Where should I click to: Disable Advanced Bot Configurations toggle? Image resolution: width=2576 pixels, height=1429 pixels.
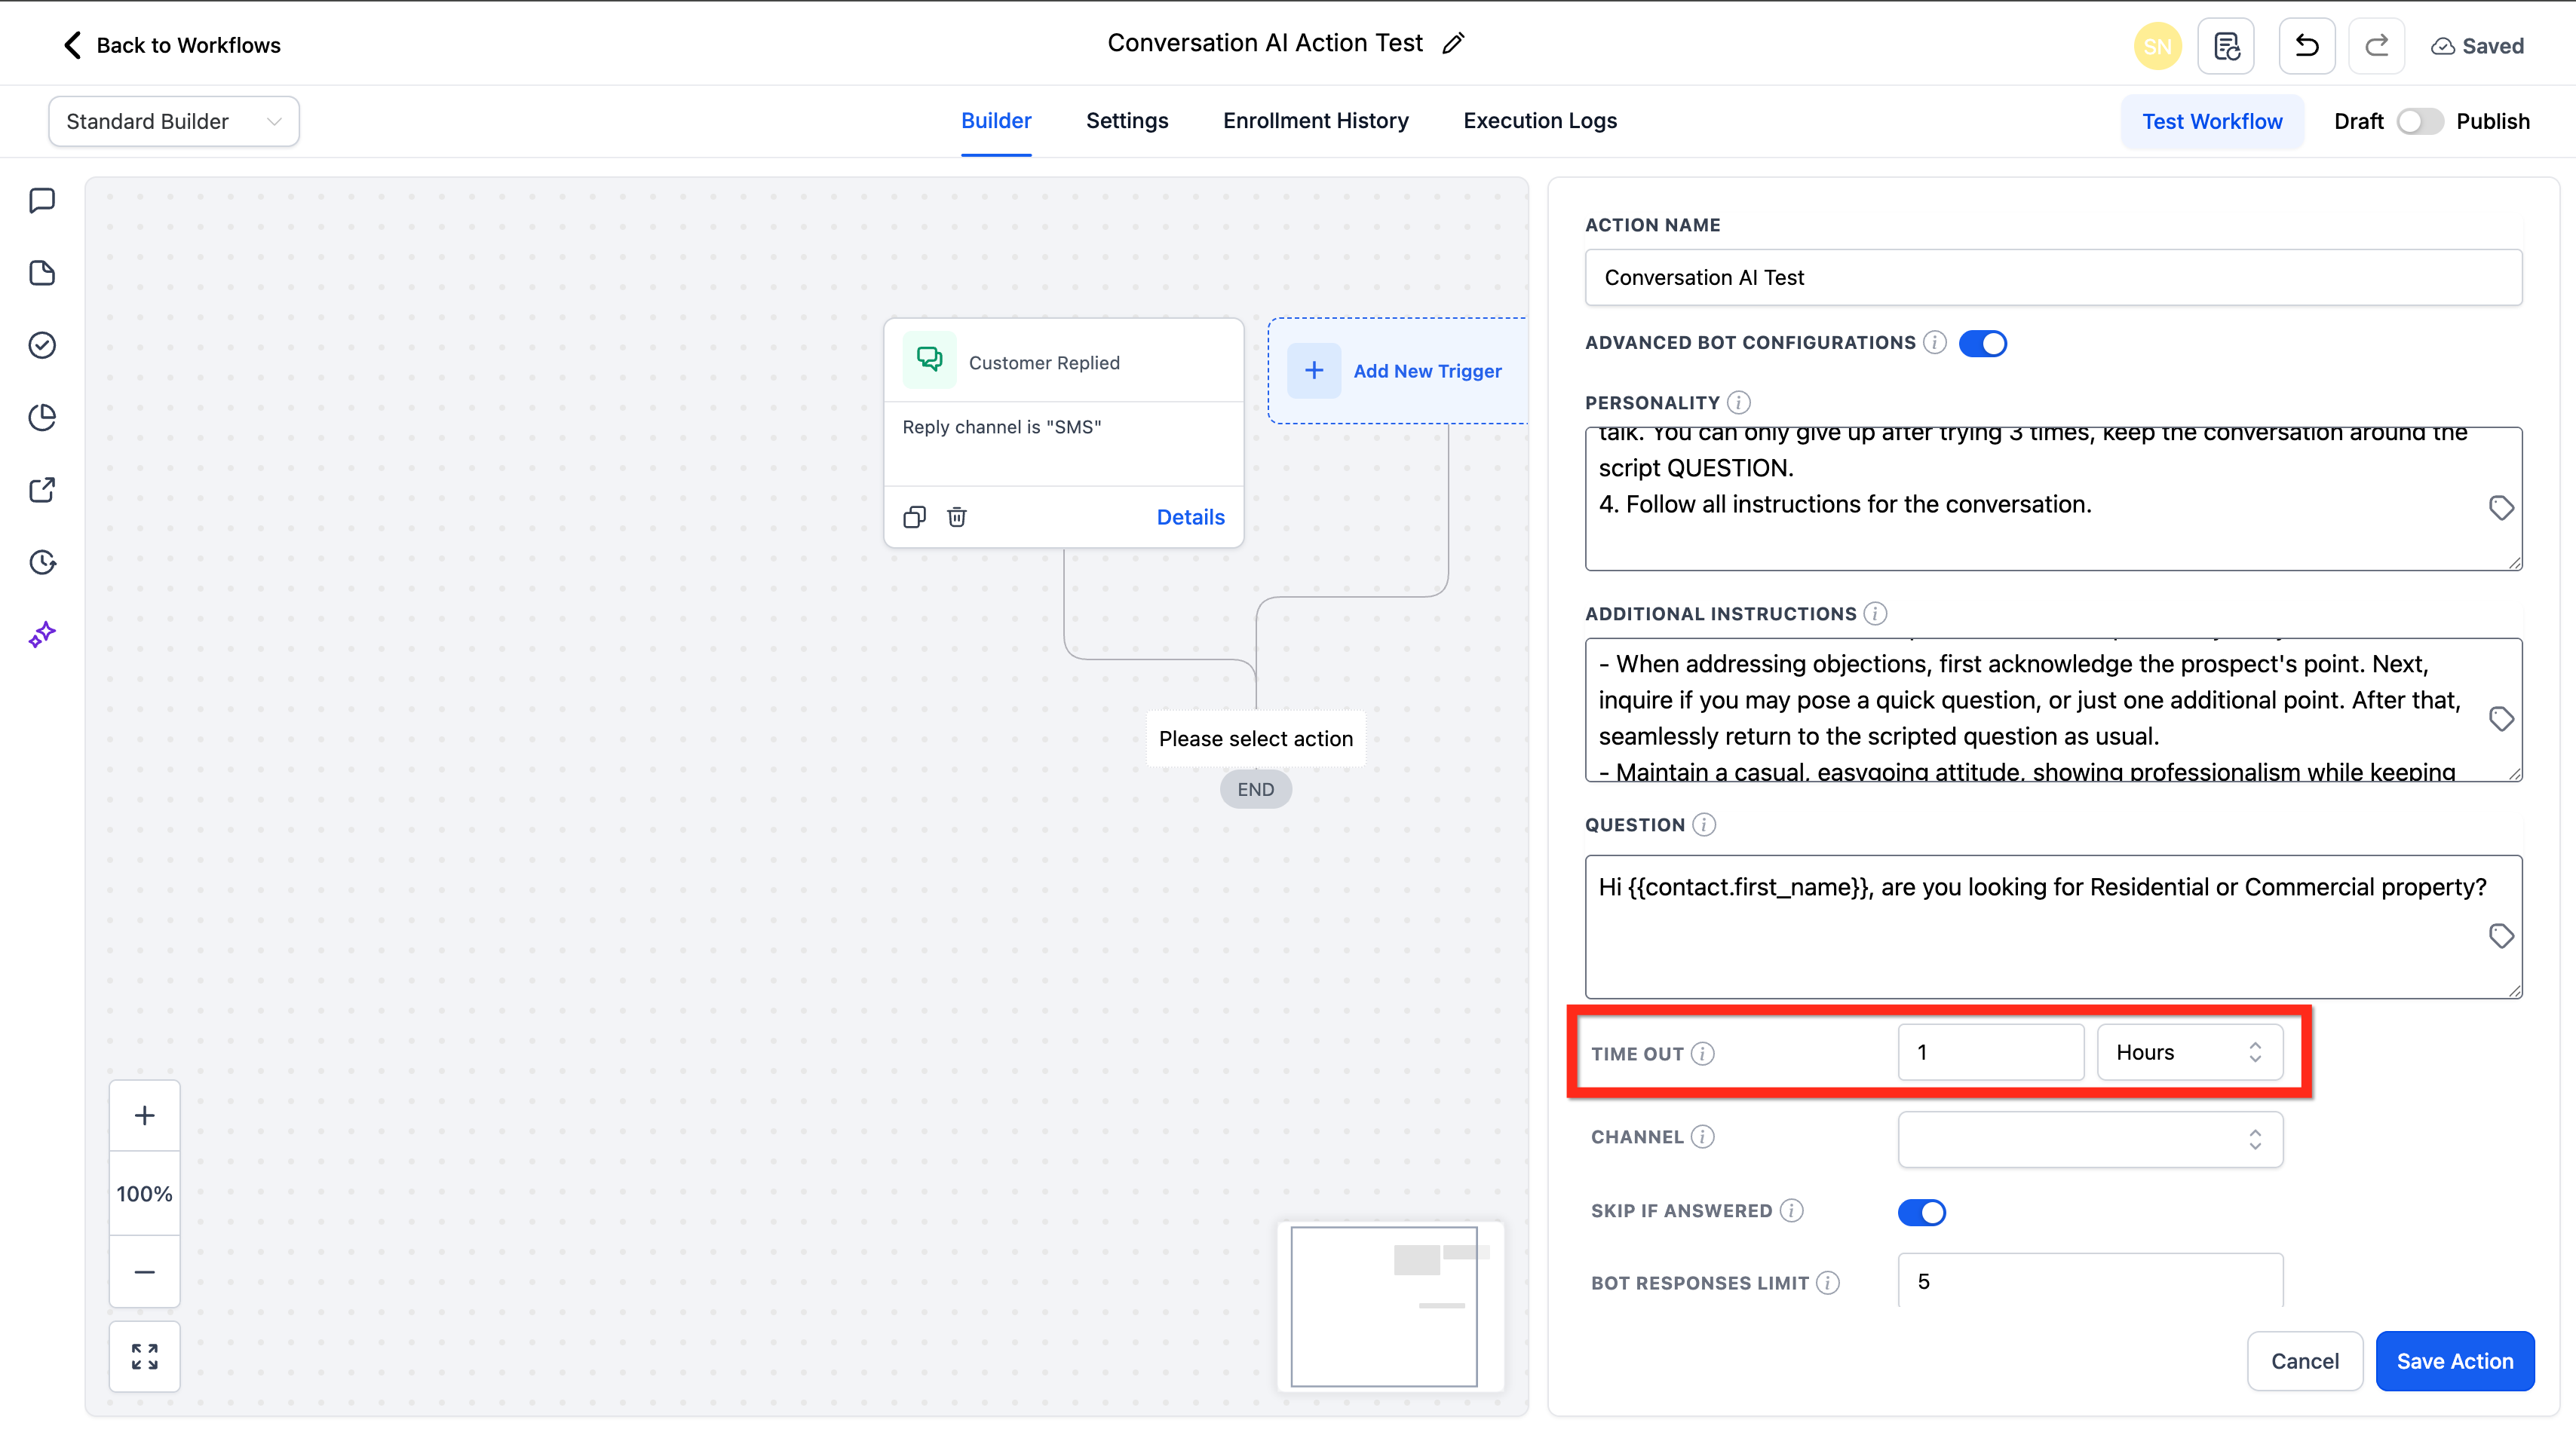(x=1982, y=344)
